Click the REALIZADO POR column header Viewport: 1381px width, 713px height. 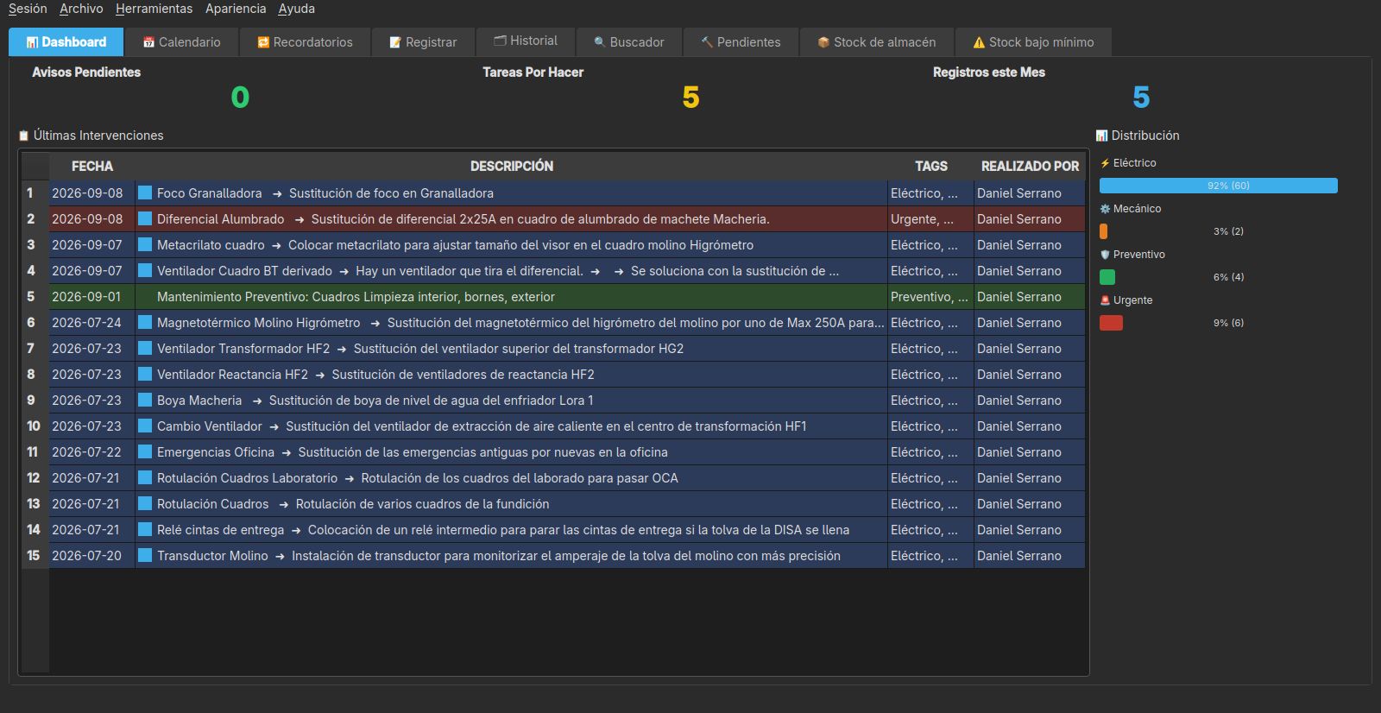[1030, 167]
